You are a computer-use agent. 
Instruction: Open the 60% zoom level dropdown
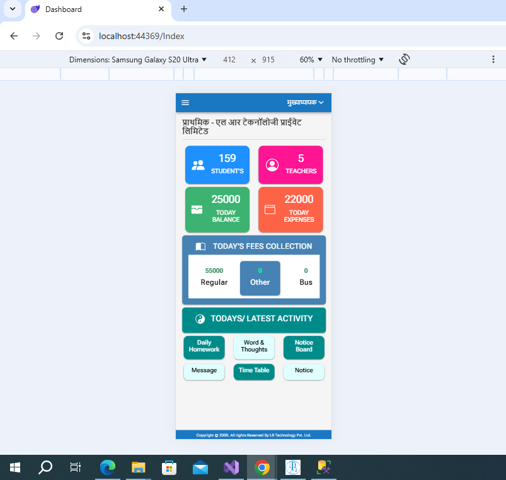311,60
